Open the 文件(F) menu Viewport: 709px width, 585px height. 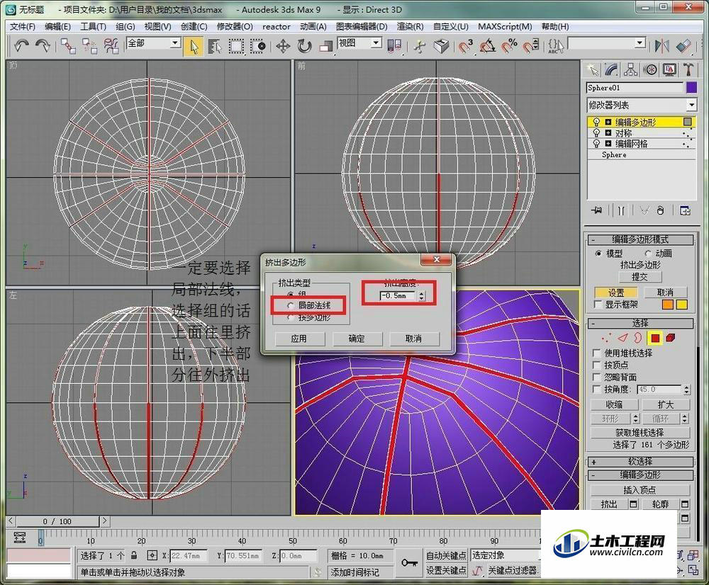[x=23, y=27]
